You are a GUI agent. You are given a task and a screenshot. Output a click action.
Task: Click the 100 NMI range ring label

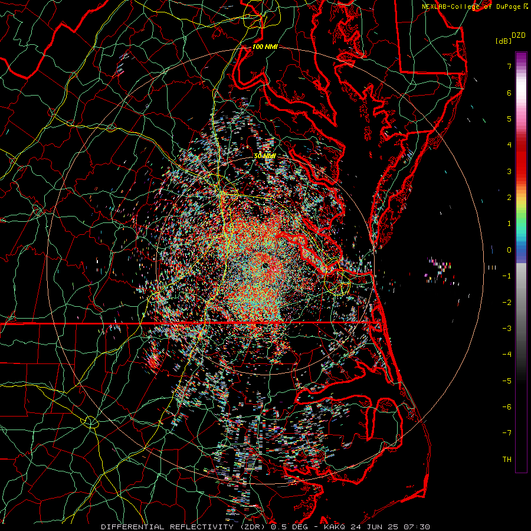265,47
